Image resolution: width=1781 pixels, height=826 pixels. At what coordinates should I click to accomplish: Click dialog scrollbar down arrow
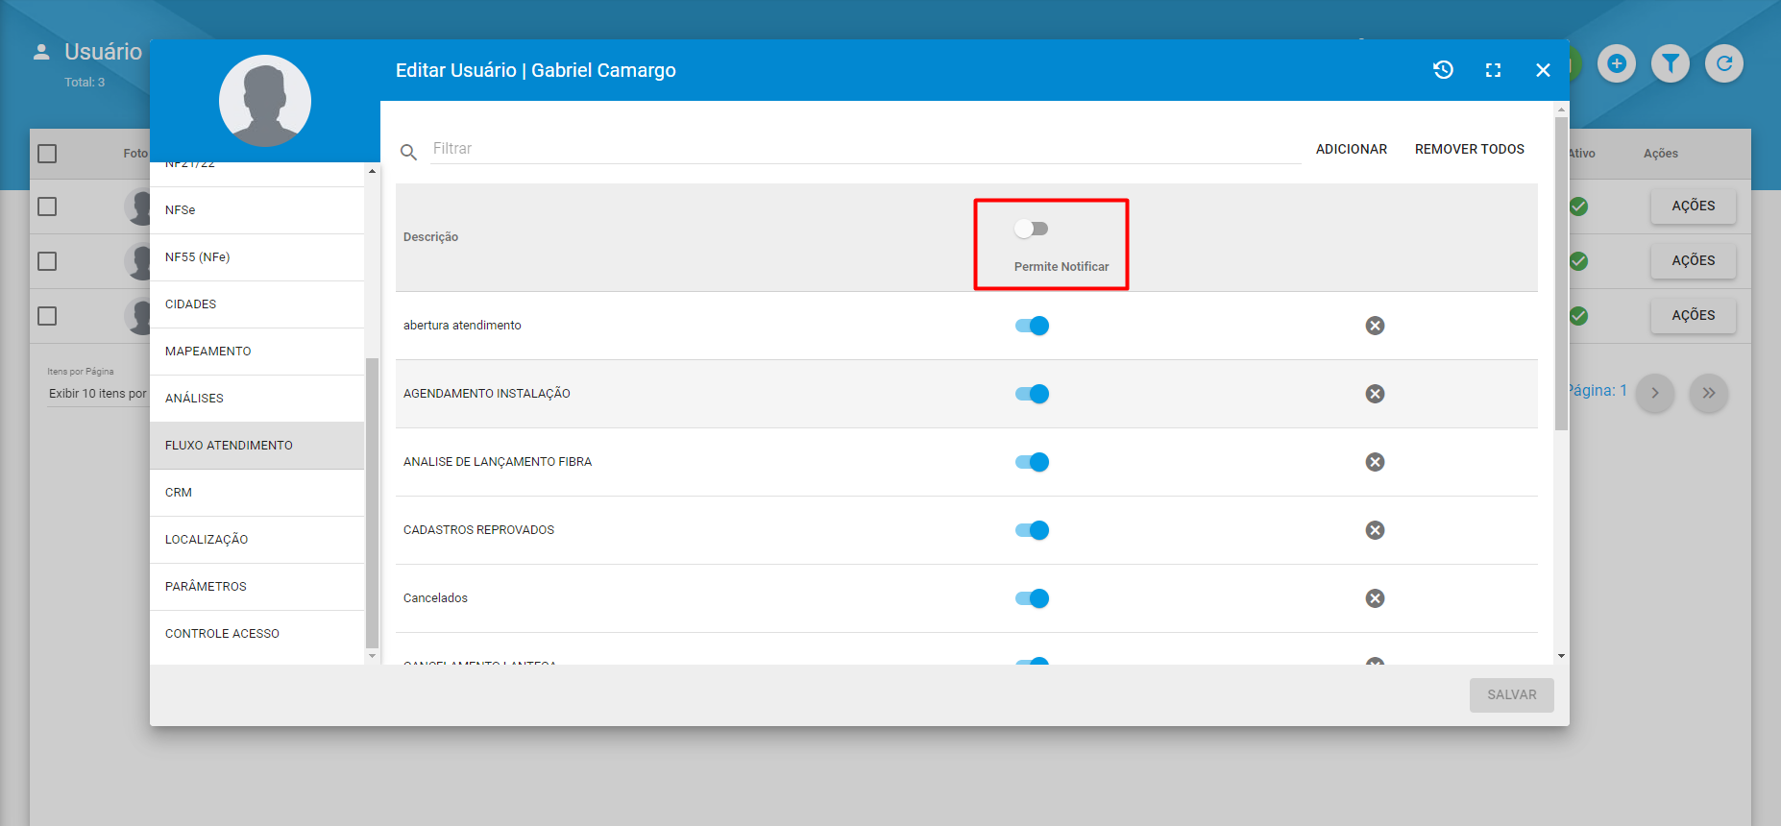pos(1561,656)
